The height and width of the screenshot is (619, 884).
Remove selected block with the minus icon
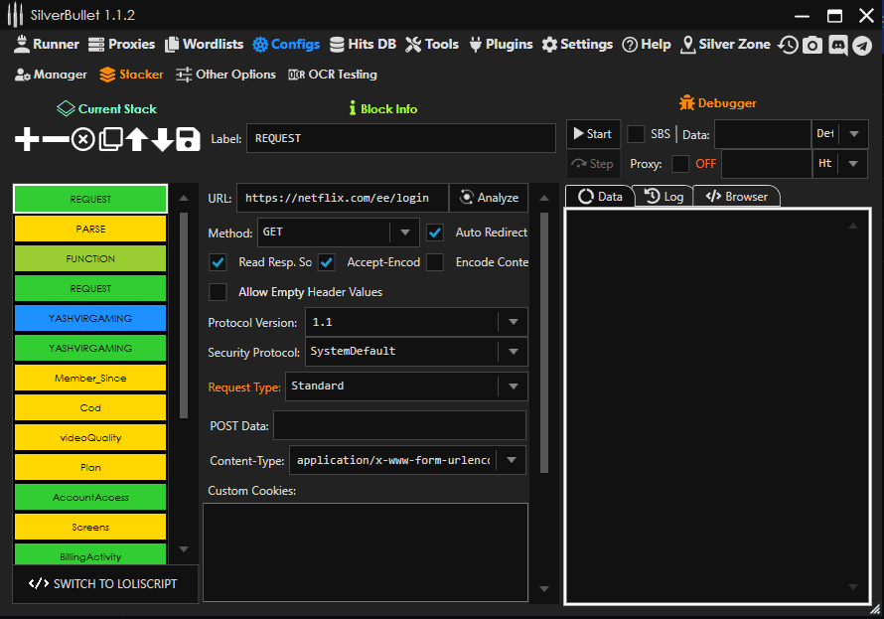coord(56,139)
